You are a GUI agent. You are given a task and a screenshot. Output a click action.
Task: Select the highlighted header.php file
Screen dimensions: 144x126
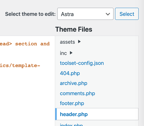coord(97,114)
